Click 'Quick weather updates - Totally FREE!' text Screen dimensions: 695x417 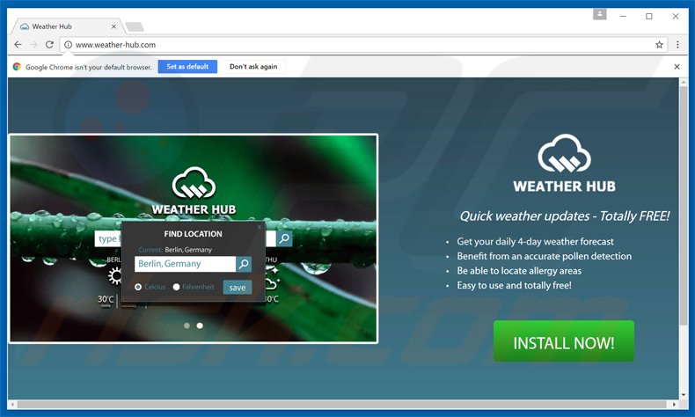click(564, 216)
